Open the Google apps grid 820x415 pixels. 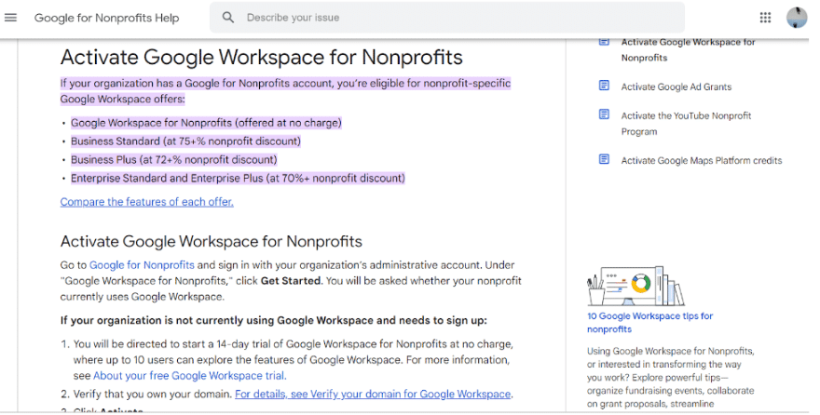(765, 18)
